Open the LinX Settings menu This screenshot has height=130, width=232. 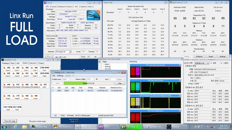[60, 76]
